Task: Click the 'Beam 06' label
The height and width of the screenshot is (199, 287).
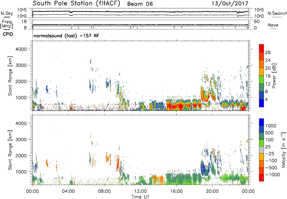Action: [x=140, y=4]
